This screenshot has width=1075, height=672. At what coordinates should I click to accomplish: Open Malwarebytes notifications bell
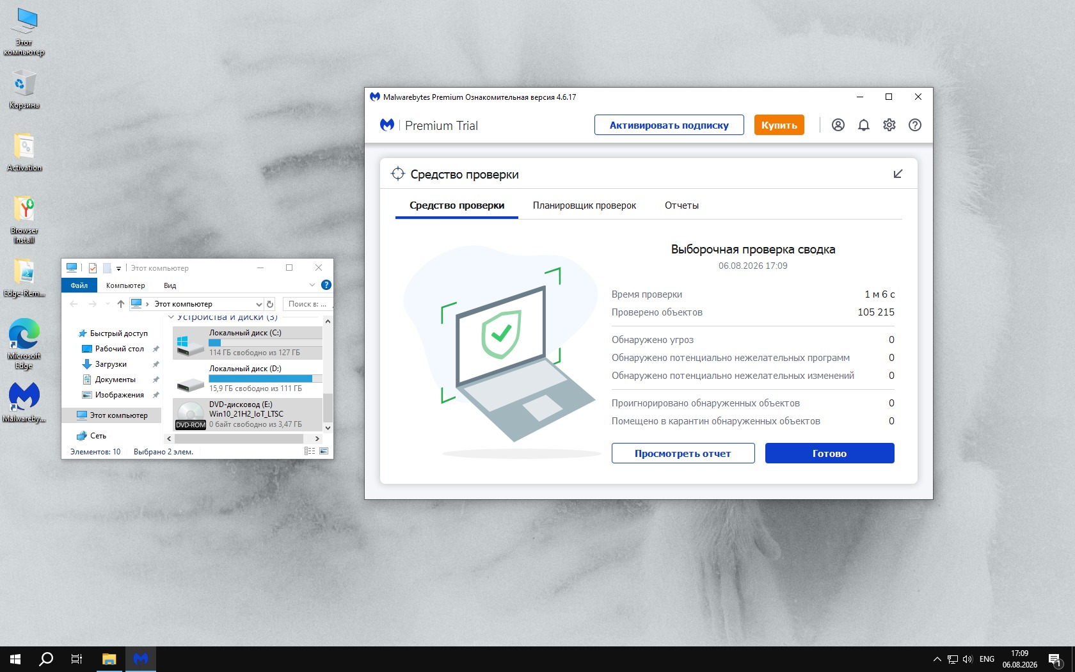(864, 125)
